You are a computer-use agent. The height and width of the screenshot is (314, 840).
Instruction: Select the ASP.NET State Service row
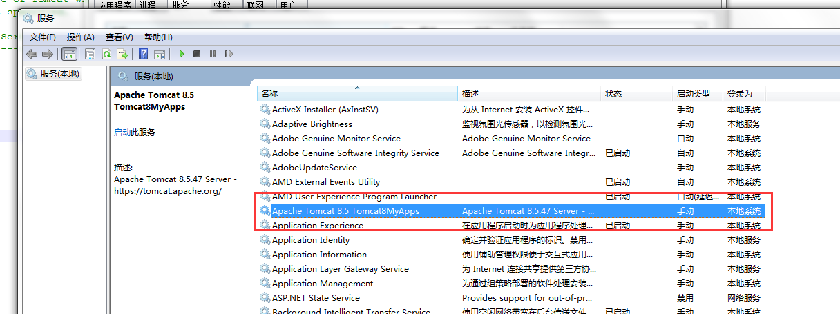316,298
